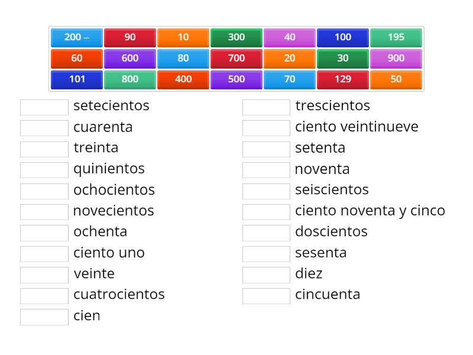This screenshot has width=473, height=355.
Task: Select the blue 200 tile
Action: [76, 37]
